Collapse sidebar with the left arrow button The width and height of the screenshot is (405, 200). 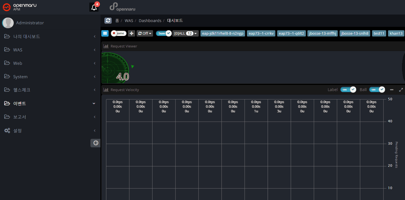pos(95,143)
